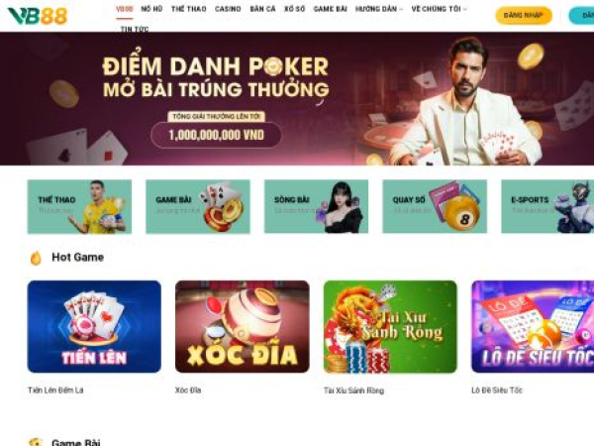Click the Điểm Danh Poker promotional banner

coord(297,98)
